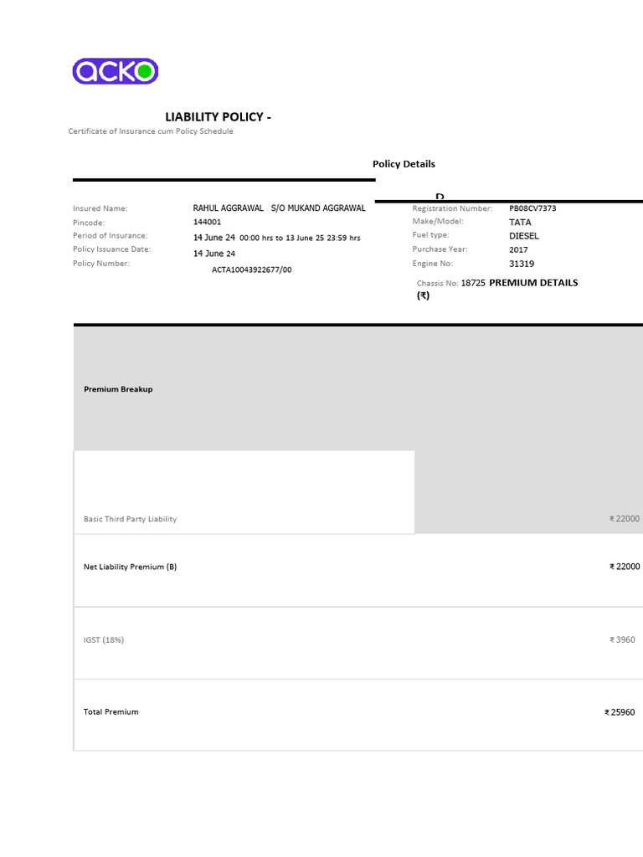Screen dimensions: 643x857
Task: Click the 'Period of Insurance:' label
Action: (111, 235)
